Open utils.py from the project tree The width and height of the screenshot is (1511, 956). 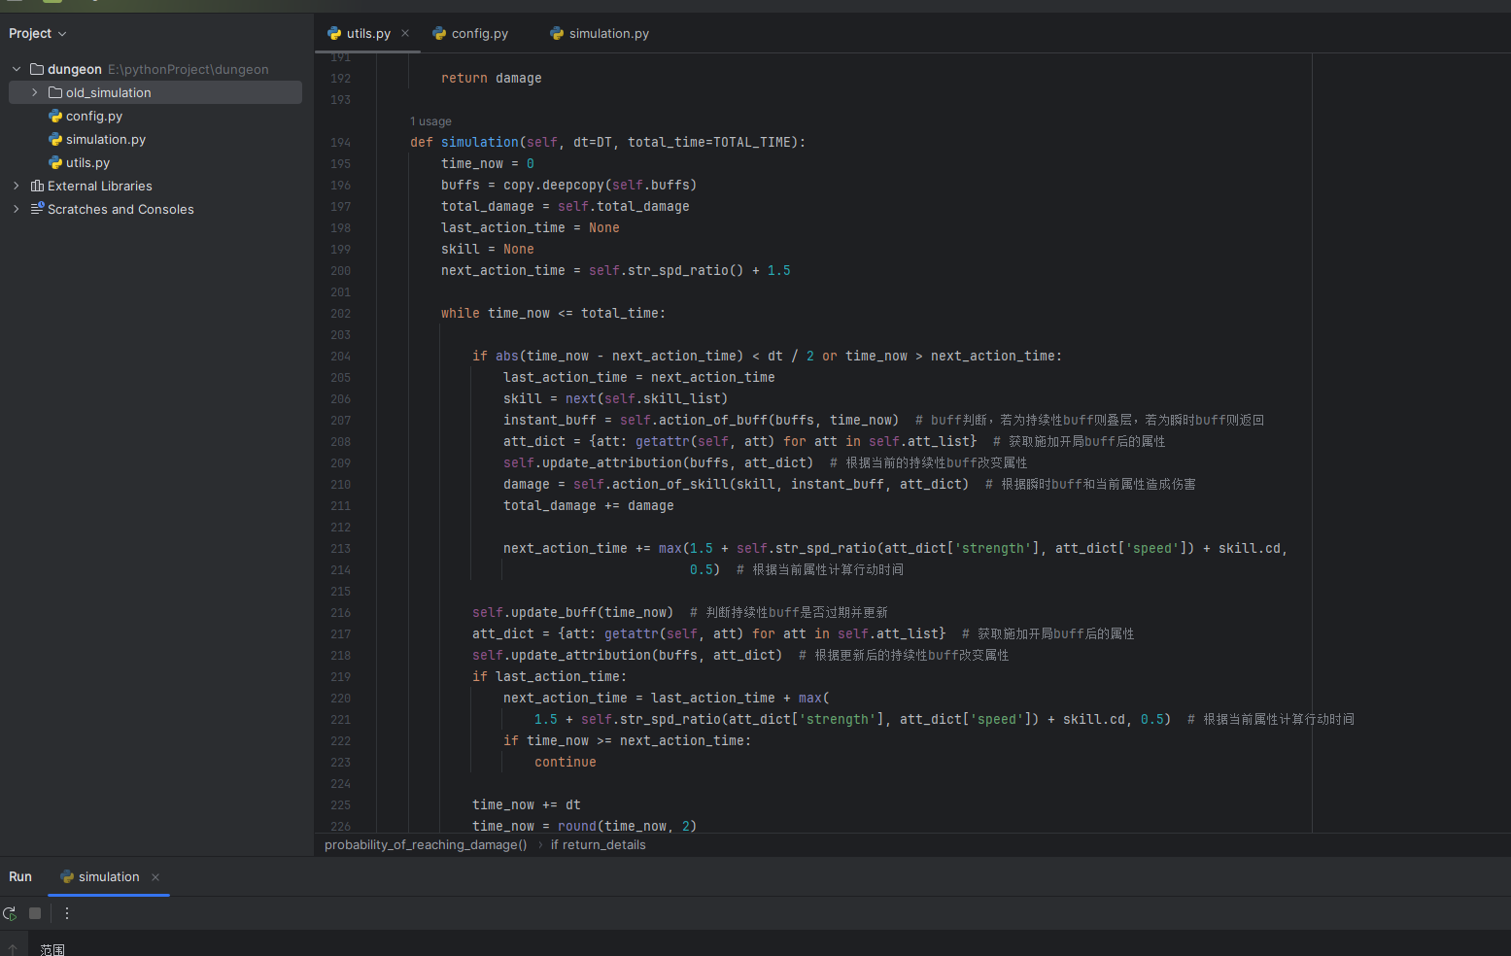pyautogui.click(x=87, y=162)
